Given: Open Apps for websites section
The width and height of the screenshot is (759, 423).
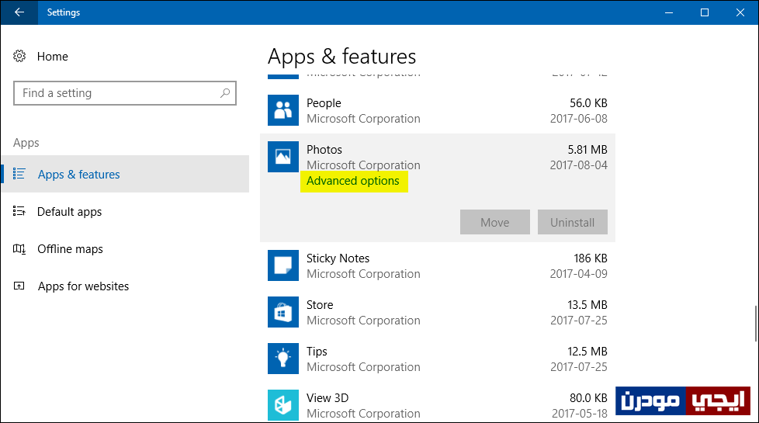Looking at the screenshot, I should click(x=83, y=286).
